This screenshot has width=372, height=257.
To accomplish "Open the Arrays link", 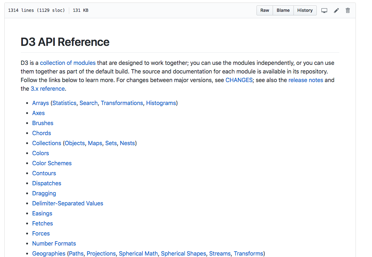I will pyautogui.click(x=40, y=103).
